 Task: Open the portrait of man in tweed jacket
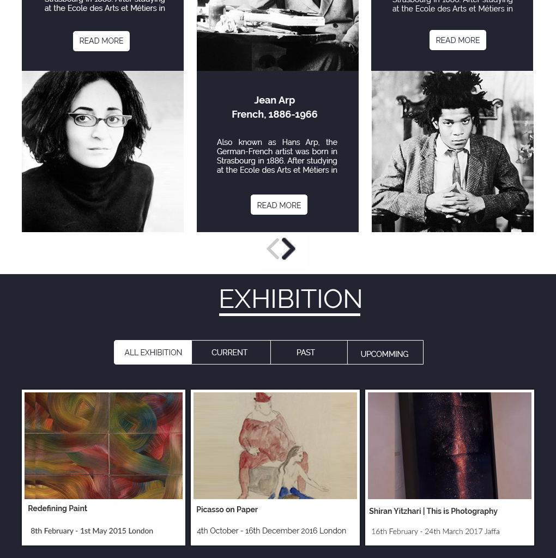click(x=452, y=151)
